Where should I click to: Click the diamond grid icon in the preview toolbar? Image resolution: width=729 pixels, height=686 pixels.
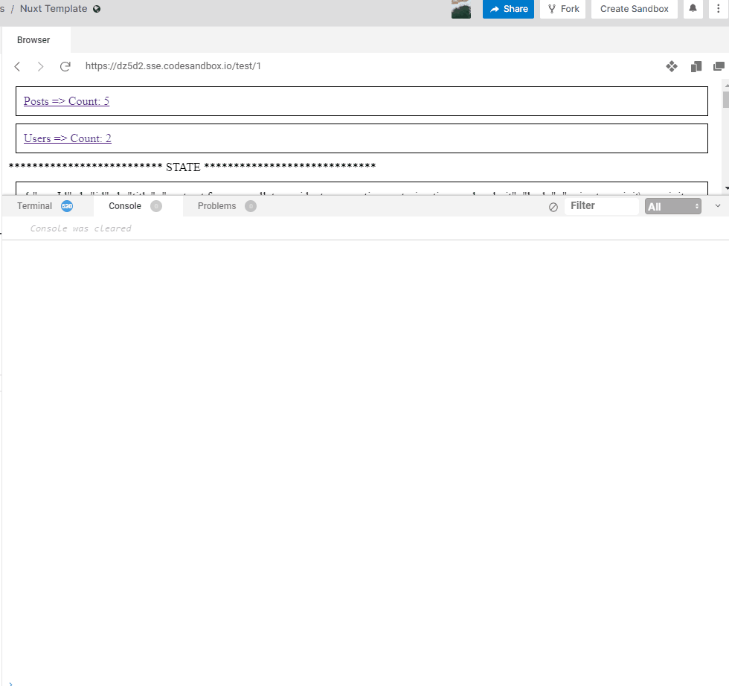point(671,66)
